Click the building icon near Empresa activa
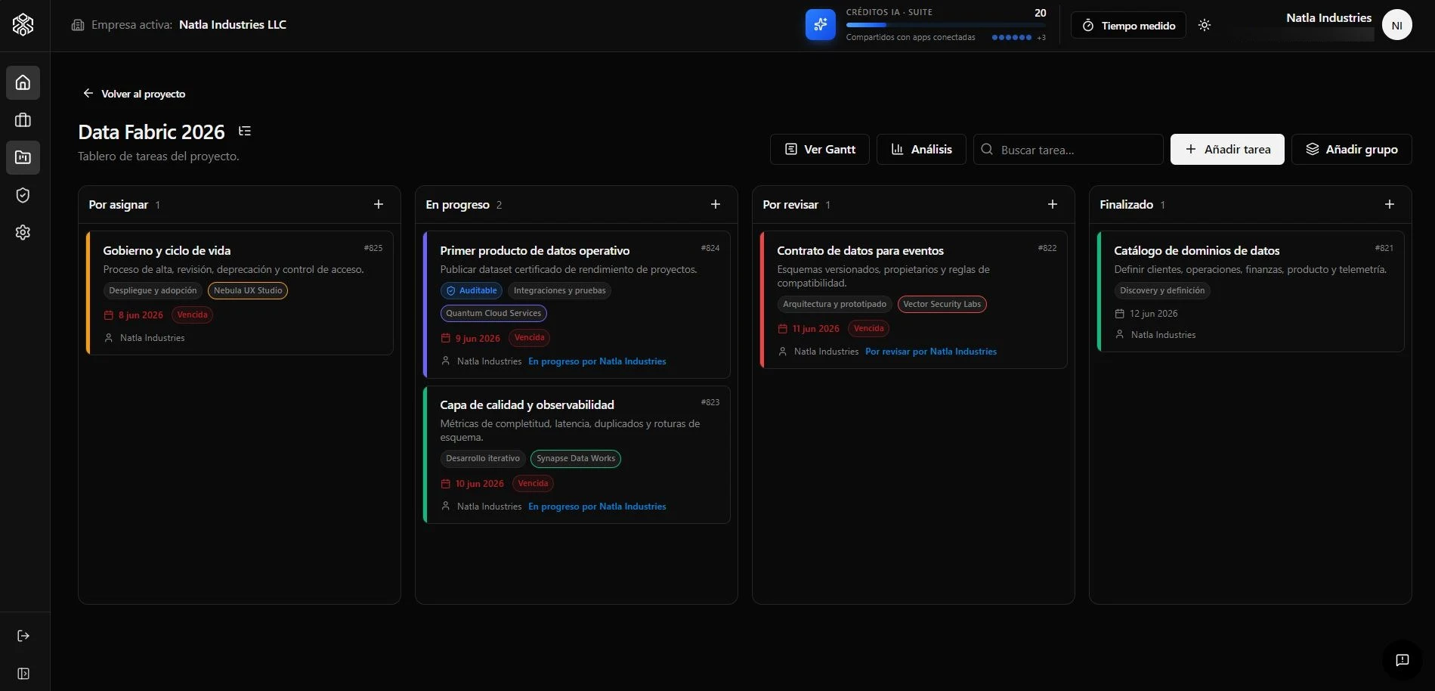This screenshot has height=691, width=1435. coord(78,25)
